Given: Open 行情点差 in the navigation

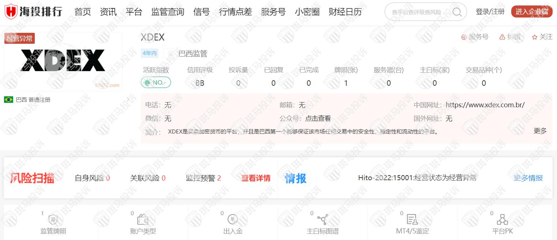Looking at the screenshot, I should pyautogui.click(x=236, y=12).
